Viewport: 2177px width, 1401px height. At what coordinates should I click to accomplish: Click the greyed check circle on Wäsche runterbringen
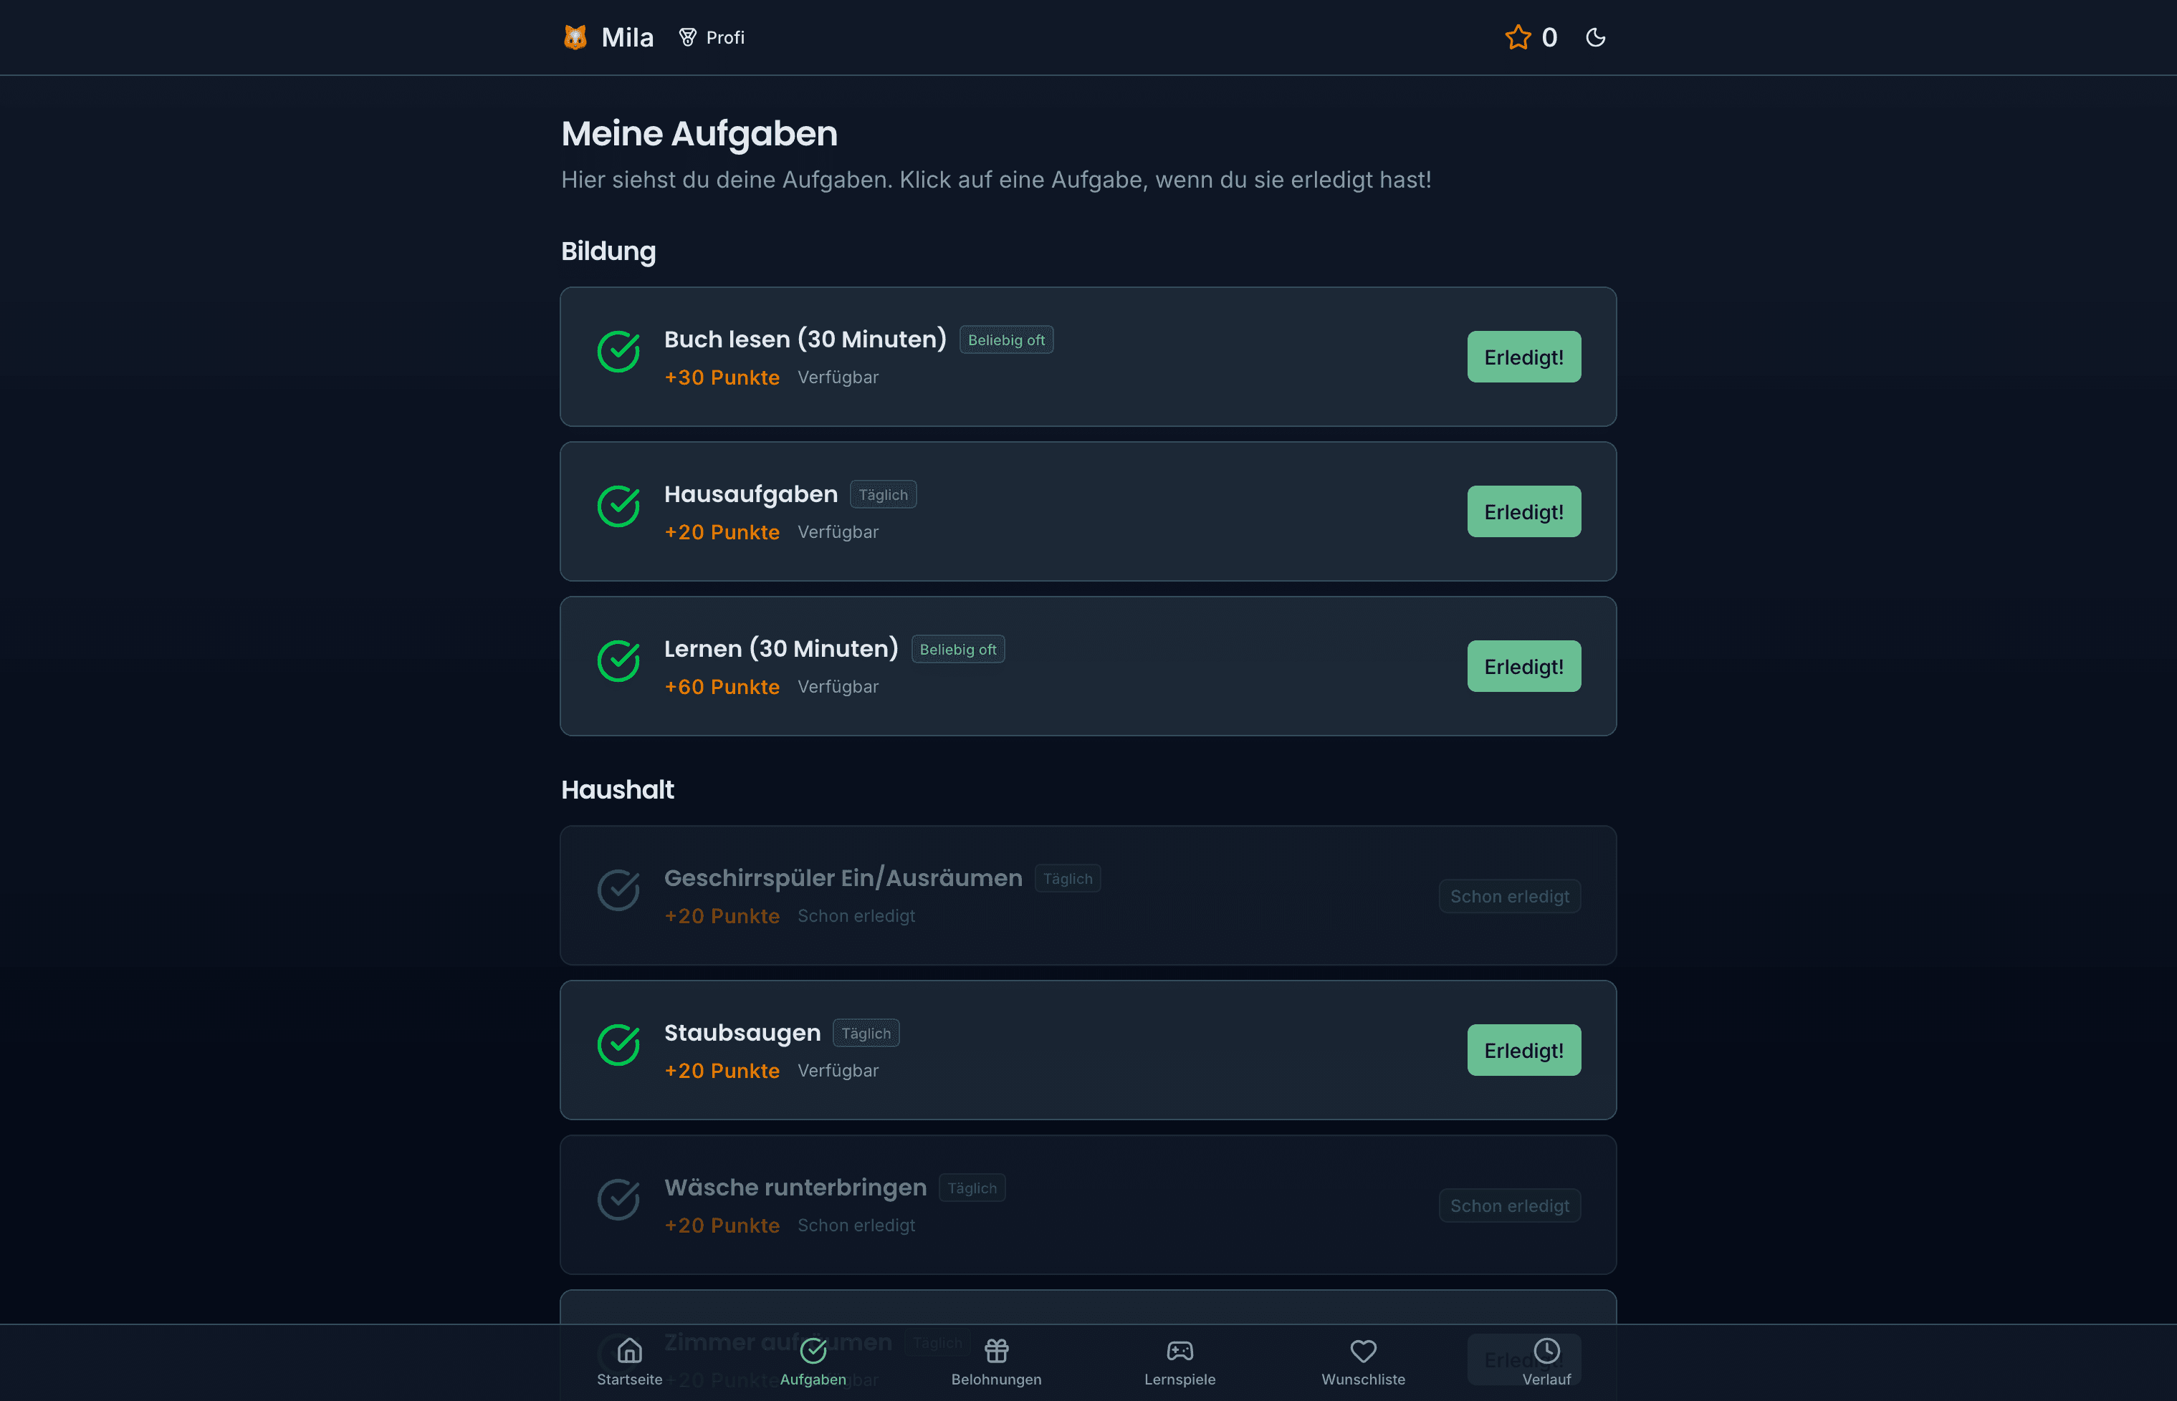[x=619, y=1200]
